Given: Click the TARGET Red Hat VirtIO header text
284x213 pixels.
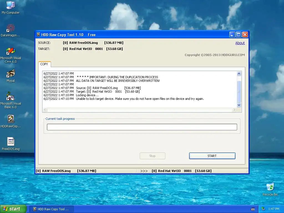Looking at the screenshot, I should click(93, 49).
